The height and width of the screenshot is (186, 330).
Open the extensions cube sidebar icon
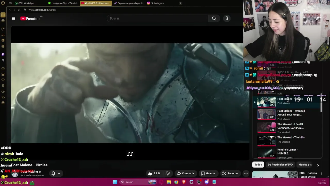pyautogui.click(x=3, y=97)
